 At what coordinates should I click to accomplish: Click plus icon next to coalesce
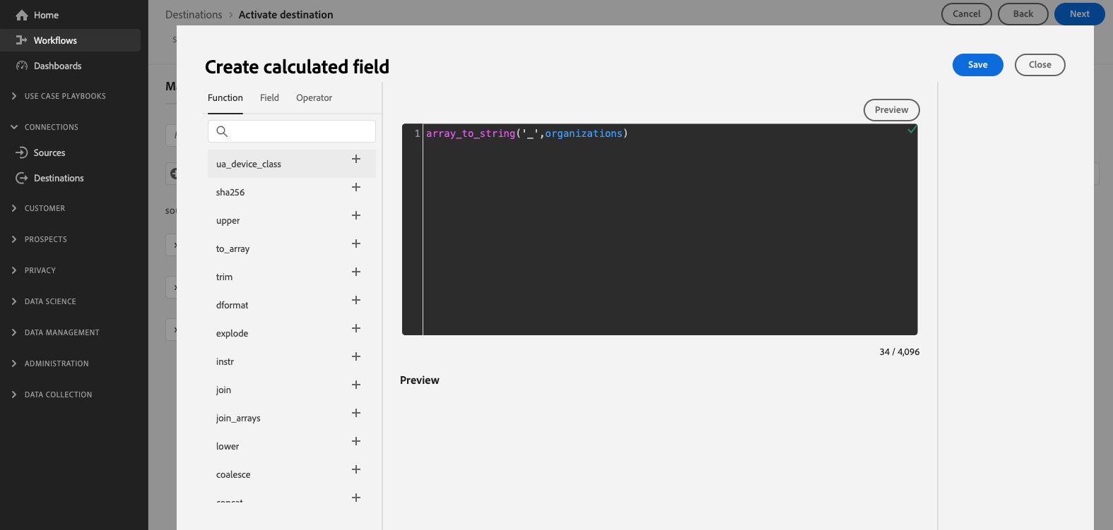click(356, 469)
